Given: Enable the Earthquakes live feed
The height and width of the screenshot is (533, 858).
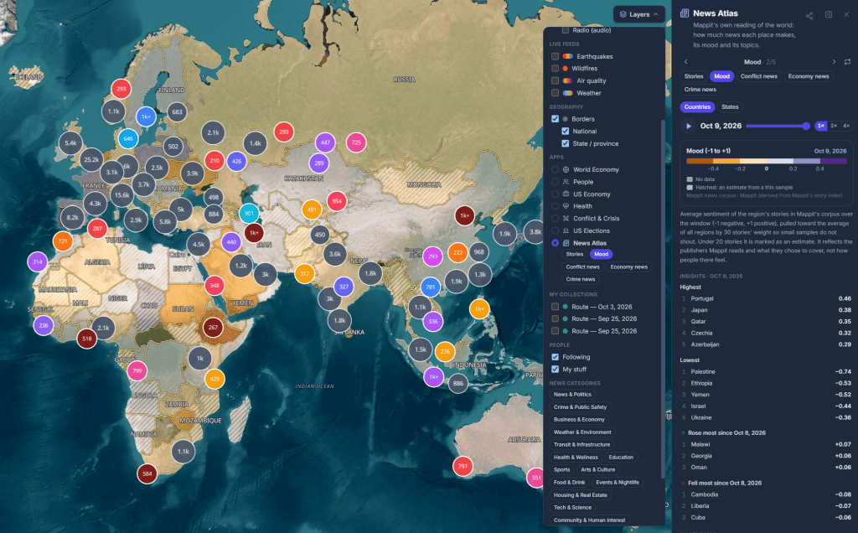Looking at the screenshot, I should [555, 56].
